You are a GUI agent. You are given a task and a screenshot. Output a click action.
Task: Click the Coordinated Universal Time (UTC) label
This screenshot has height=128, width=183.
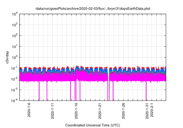pos(93,125)
